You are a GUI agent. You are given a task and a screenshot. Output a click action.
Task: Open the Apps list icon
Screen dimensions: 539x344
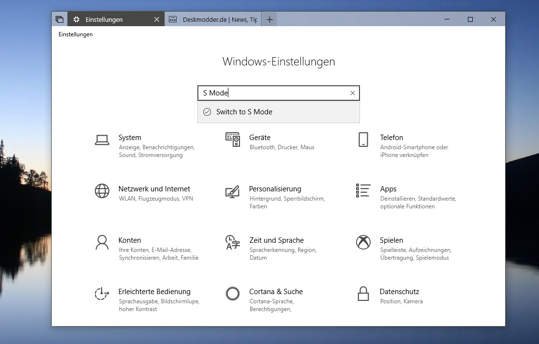(x=363, y=190)
